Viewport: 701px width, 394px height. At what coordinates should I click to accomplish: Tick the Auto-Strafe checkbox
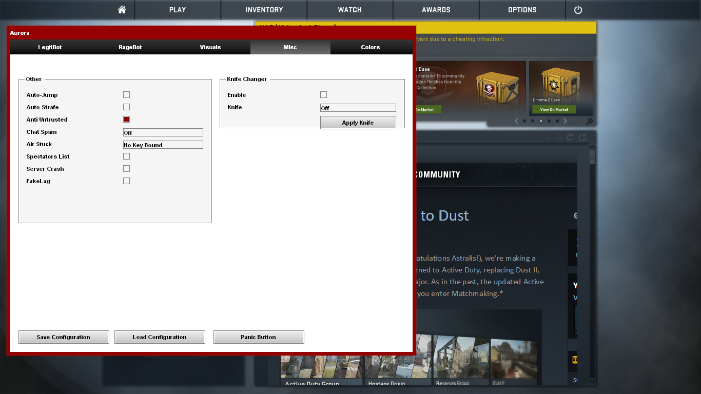coord(126,107)
